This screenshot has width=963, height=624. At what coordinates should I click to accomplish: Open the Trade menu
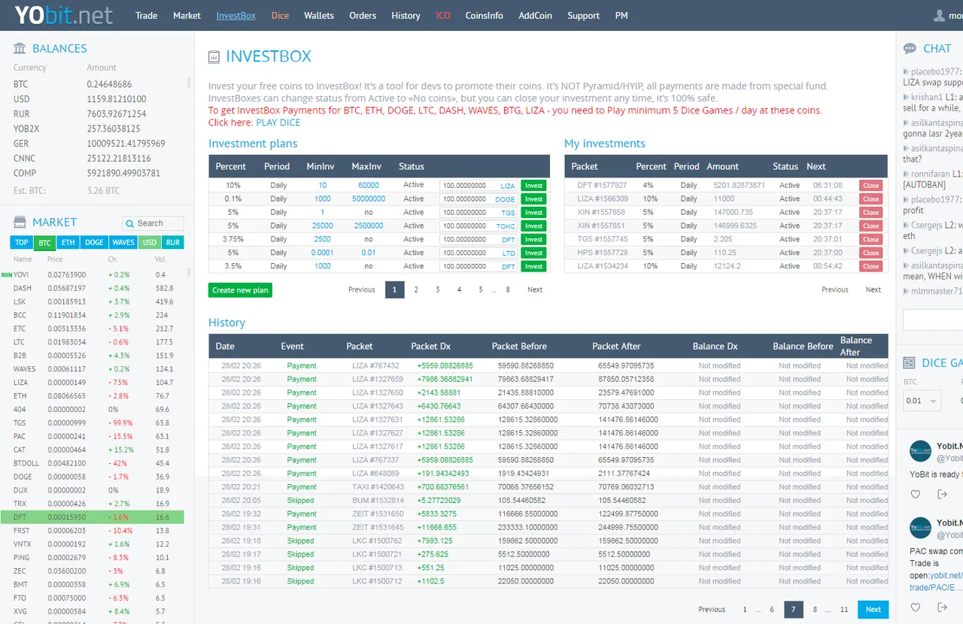pos(146,15)
